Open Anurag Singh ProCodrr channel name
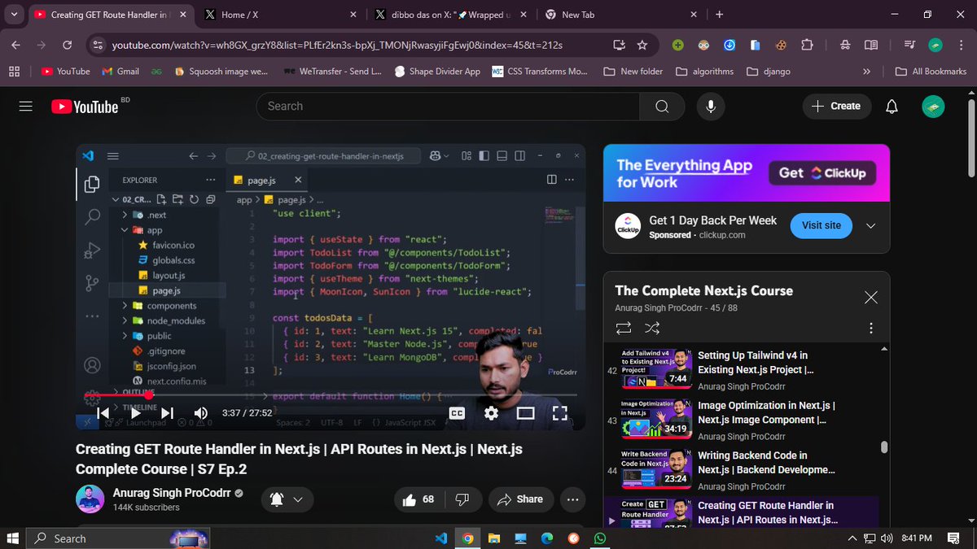Image resolution: width=977 pixels, height=549 pixels. [171, 493]
